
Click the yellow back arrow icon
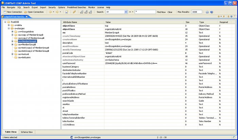coord(50,12)
